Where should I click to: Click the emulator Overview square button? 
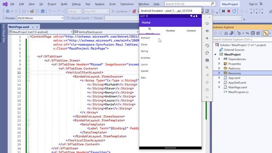pyautogui.click(x=207, y=90)
